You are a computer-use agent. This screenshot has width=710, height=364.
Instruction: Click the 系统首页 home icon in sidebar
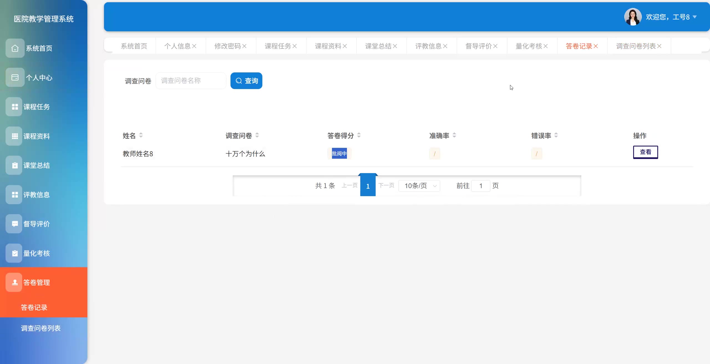(15, 48)
